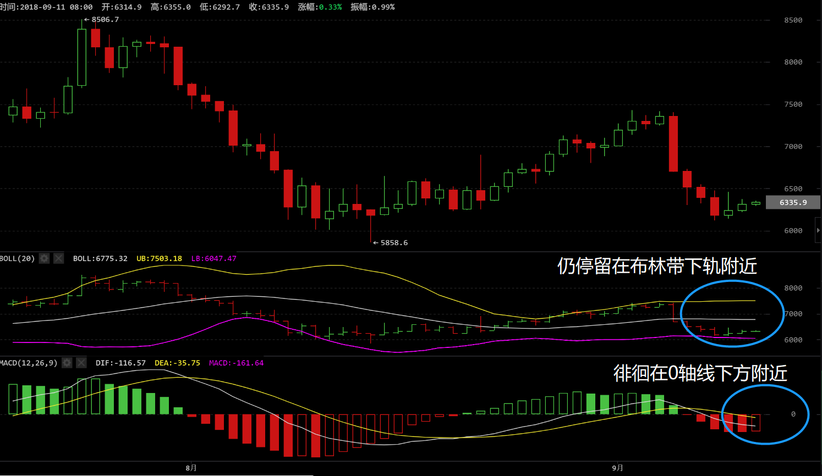Click the 8500 price axis label
822x476 pixels.
pos(793,20)
